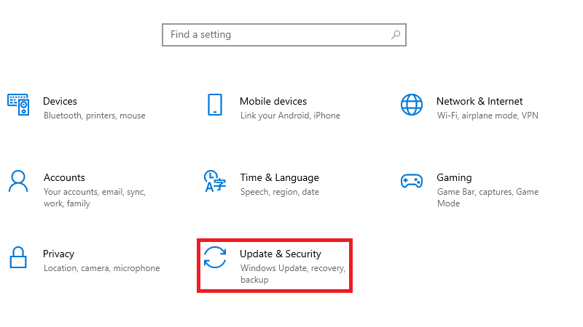
Task: Click the Gaming controller icon
Action: pyautogui.click(x=412, y=181)
